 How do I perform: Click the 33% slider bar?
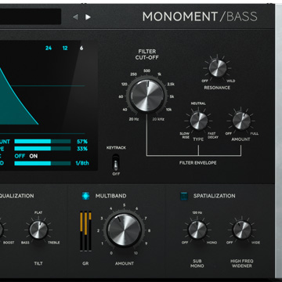click(42, 149)
